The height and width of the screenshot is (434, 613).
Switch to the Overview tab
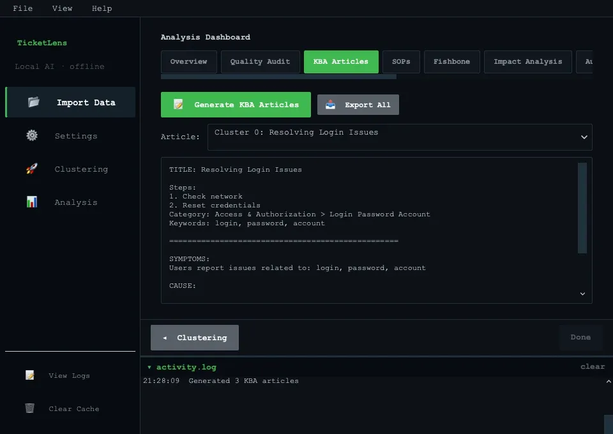[189, 62]
